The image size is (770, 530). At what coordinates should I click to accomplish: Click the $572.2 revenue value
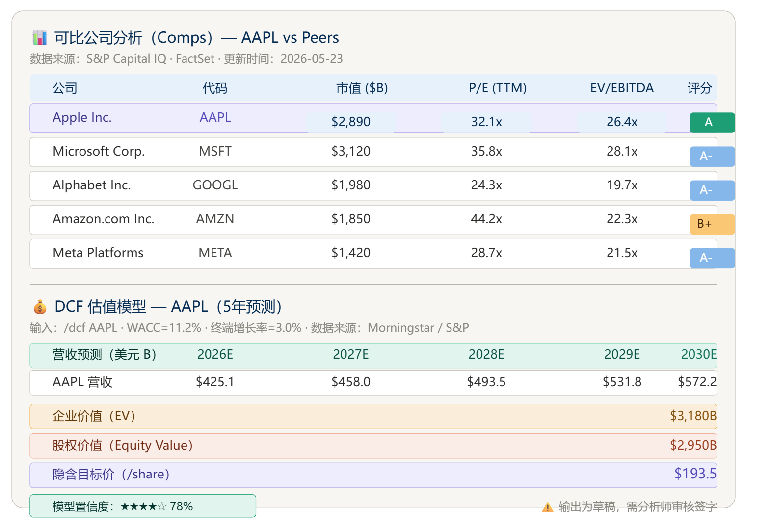click(x=697, y=382)
